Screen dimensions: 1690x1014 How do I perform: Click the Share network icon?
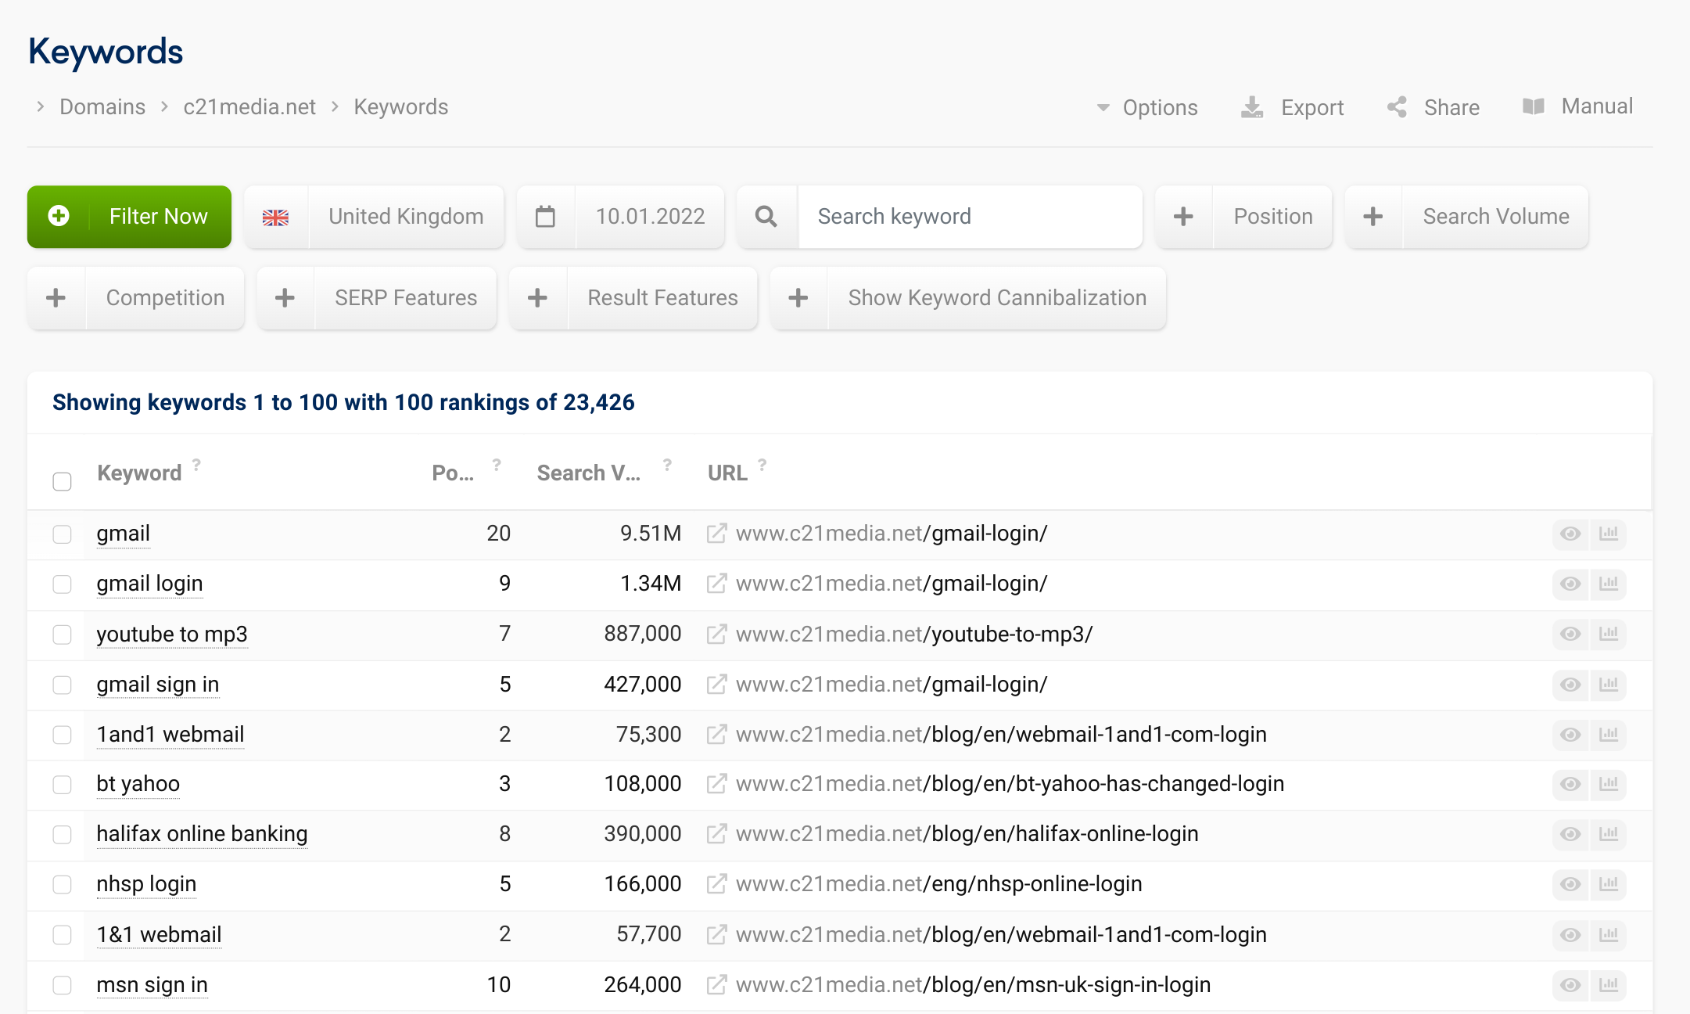[x=1397, y=107]
